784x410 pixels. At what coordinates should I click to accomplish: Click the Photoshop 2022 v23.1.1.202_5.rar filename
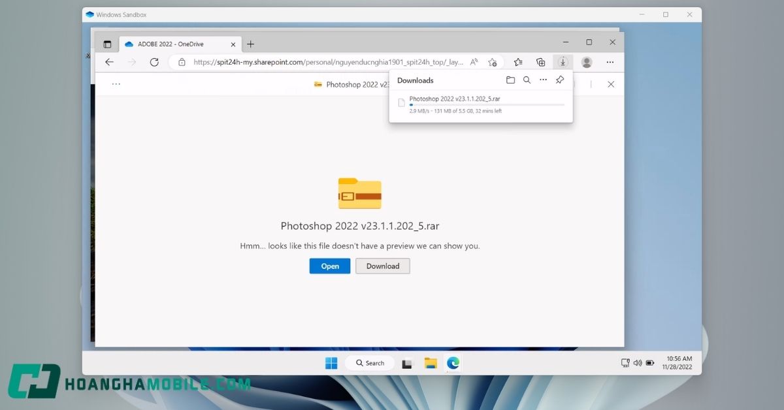360,226
